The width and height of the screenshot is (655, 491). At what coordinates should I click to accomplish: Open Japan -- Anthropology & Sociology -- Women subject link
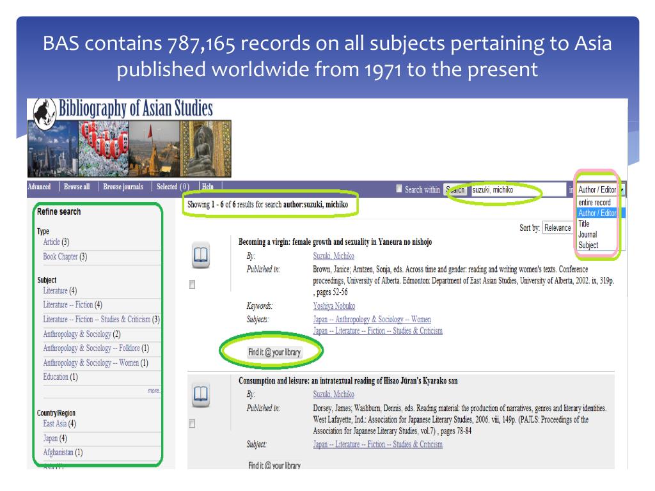tap(372, 320)
